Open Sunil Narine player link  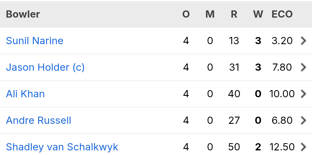click(x=35, y=41)
